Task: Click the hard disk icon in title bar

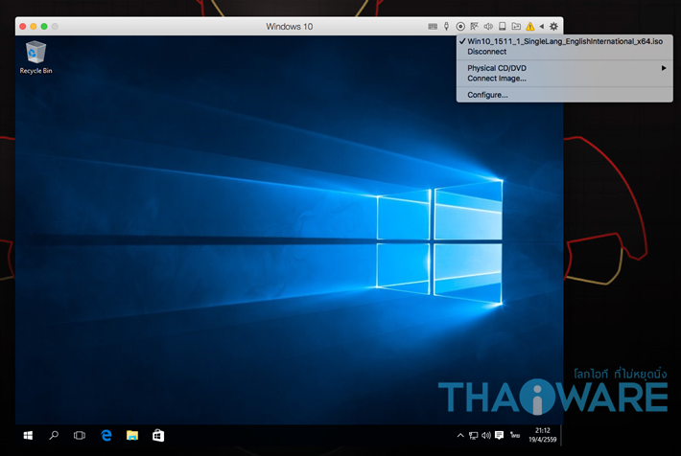Action: tap(502, 27)
